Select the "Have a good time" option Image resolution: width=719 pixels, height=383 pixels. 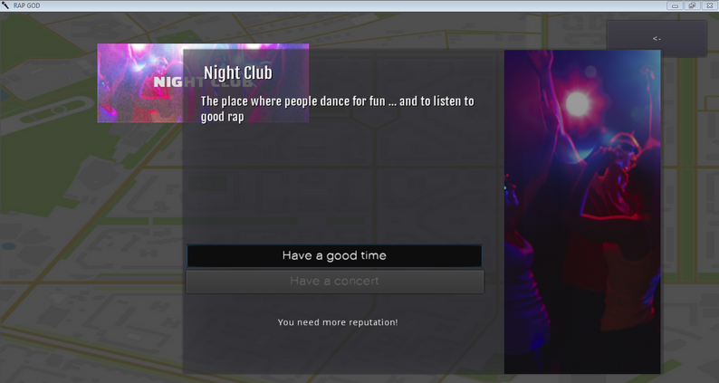click(334, 255)
